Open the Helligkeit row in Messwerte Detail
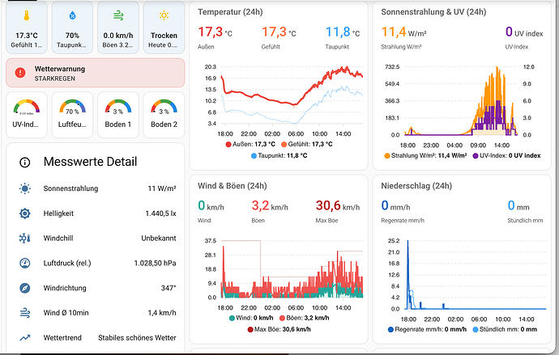 click(97, 213)
